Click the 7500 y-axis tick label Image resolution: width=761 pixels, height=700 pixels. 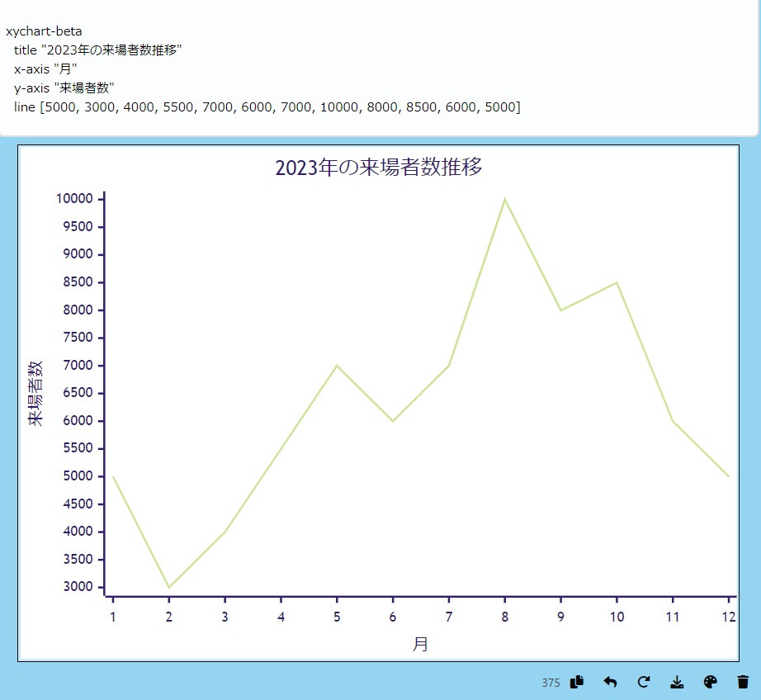[78, 338]
